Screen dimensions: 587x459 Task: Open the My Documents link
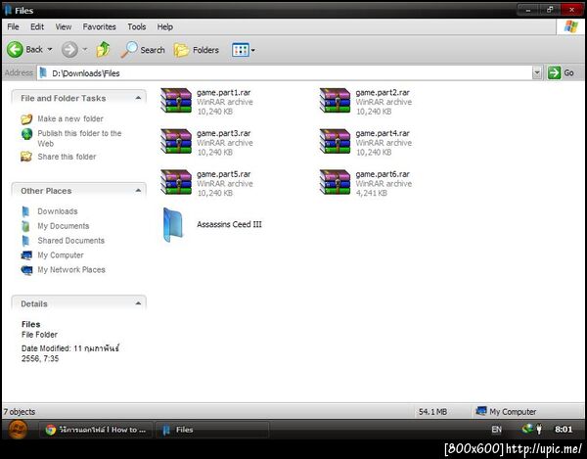point(64,226)
